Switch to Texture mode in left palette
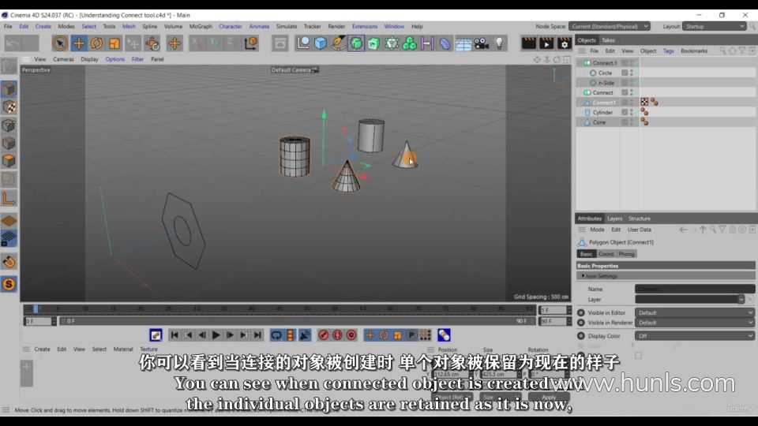Screen dimensions: 758x426 (9, 107)
